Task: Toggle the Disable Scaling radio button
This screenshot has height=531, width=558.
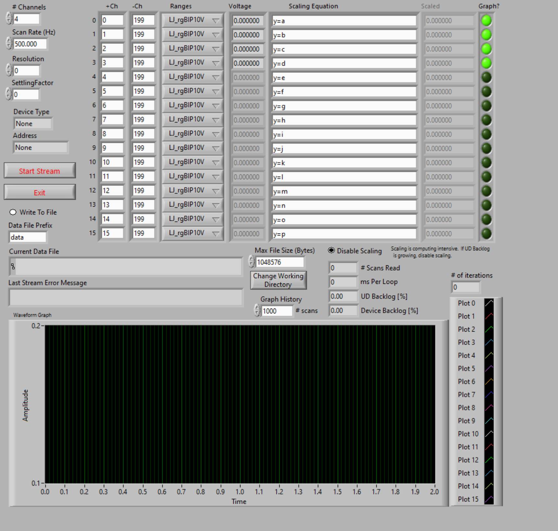Action: point(331,250)
